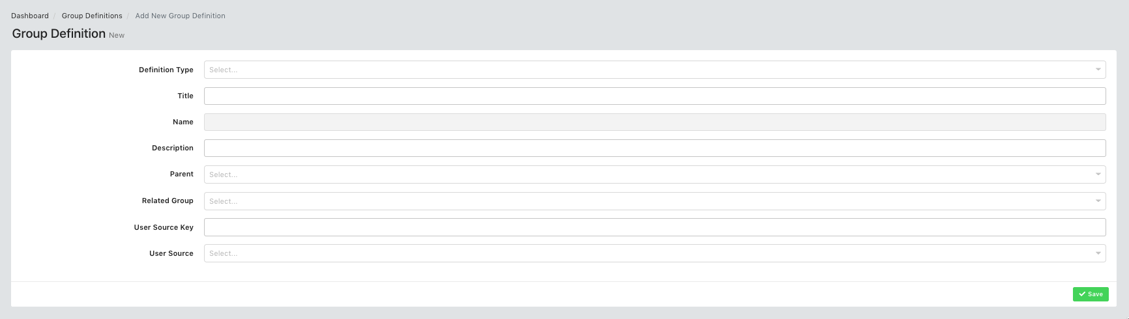Click the Description field label

tap(172, 148)
